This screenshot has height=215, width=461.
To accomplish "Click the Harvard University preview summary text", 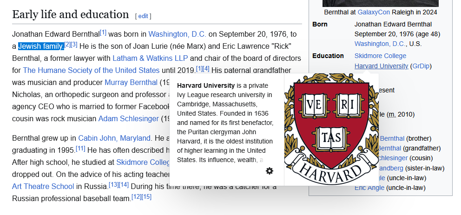I will point(225,123).
